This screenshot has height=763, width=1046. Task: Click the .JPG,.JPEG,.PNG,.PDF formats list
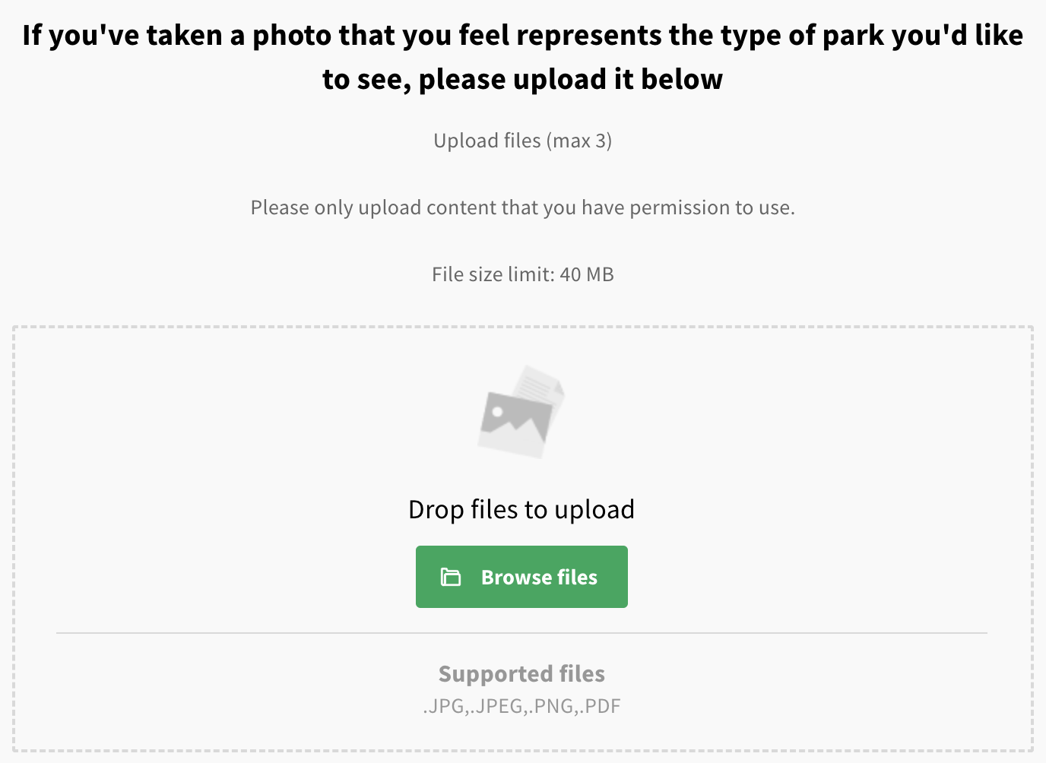pyautogui.click(x=521, y=706)
